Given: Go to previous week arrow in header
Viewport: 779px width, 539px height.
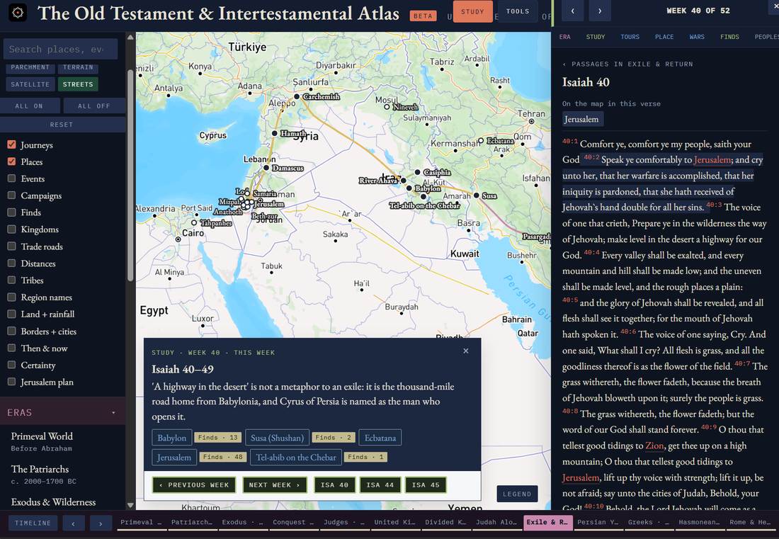Looking at the screenshot, I should point(572,11).
